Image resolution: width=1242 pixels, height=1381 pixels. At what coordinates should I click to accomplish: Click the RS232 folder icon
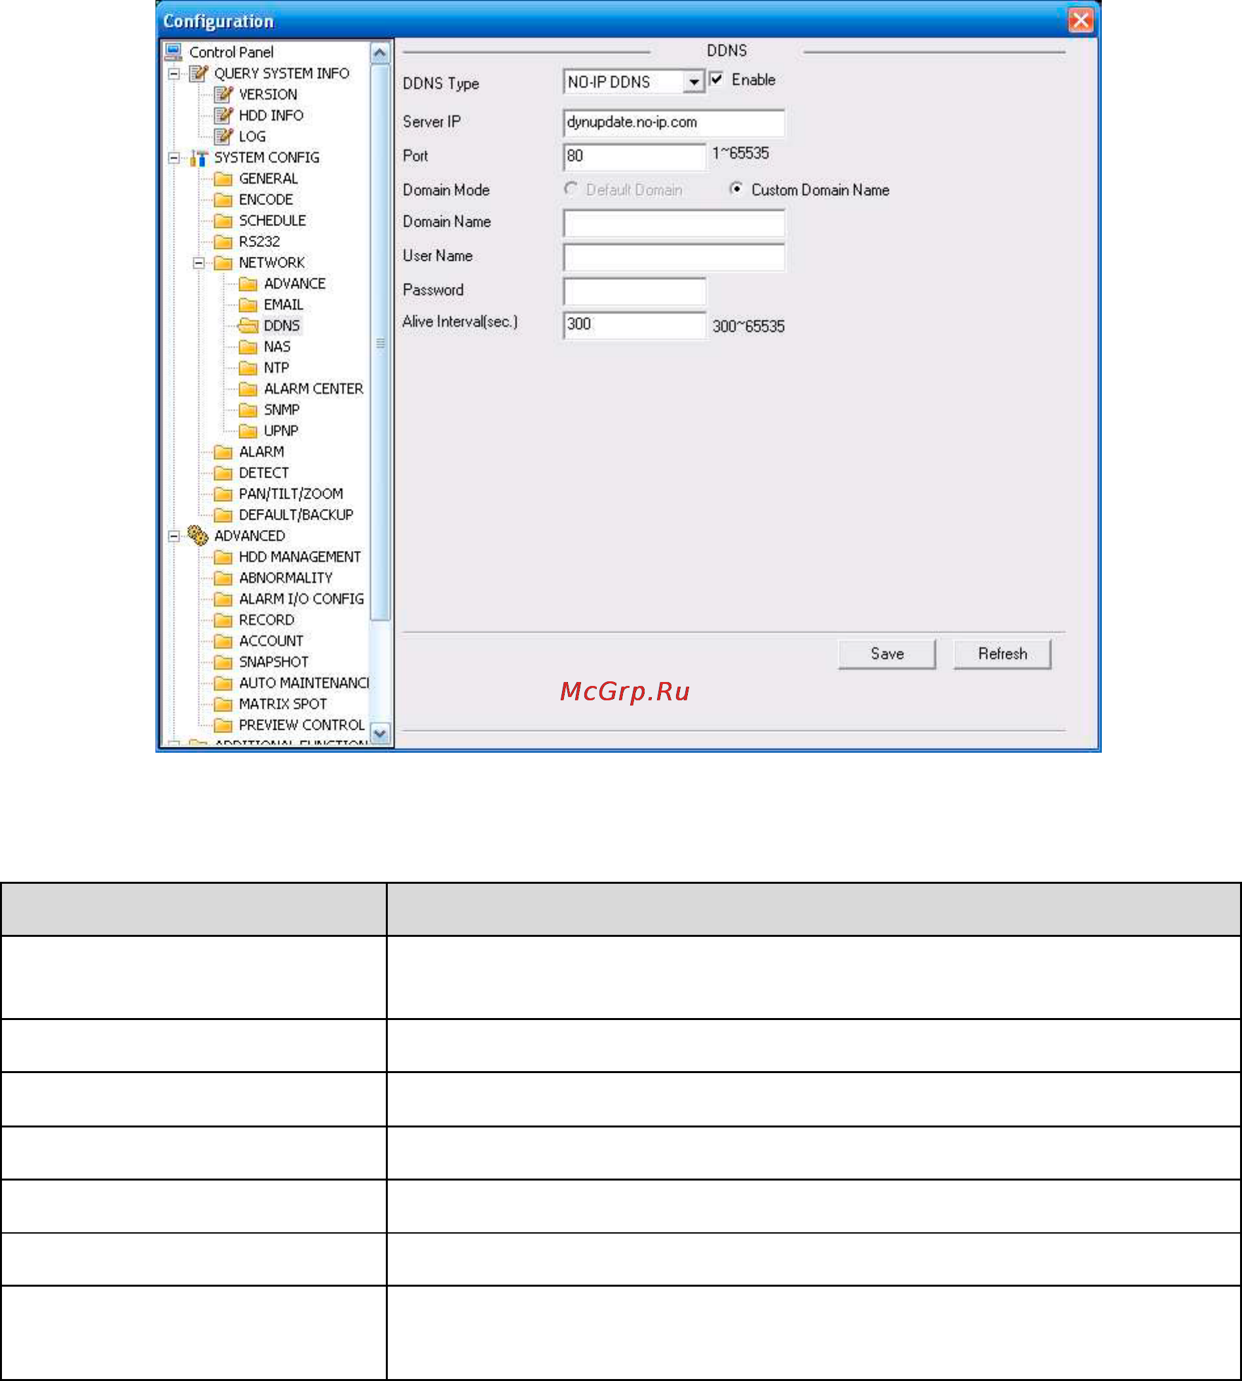click(223, 242)
